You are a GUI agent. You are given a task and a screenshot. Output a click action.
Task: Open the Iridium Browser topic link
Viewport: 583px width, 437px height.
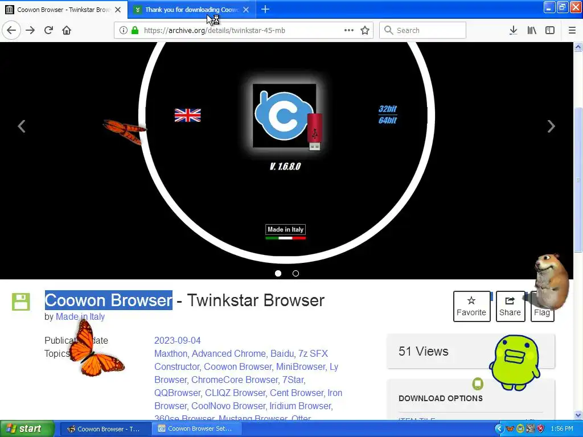tap(301, 406)
